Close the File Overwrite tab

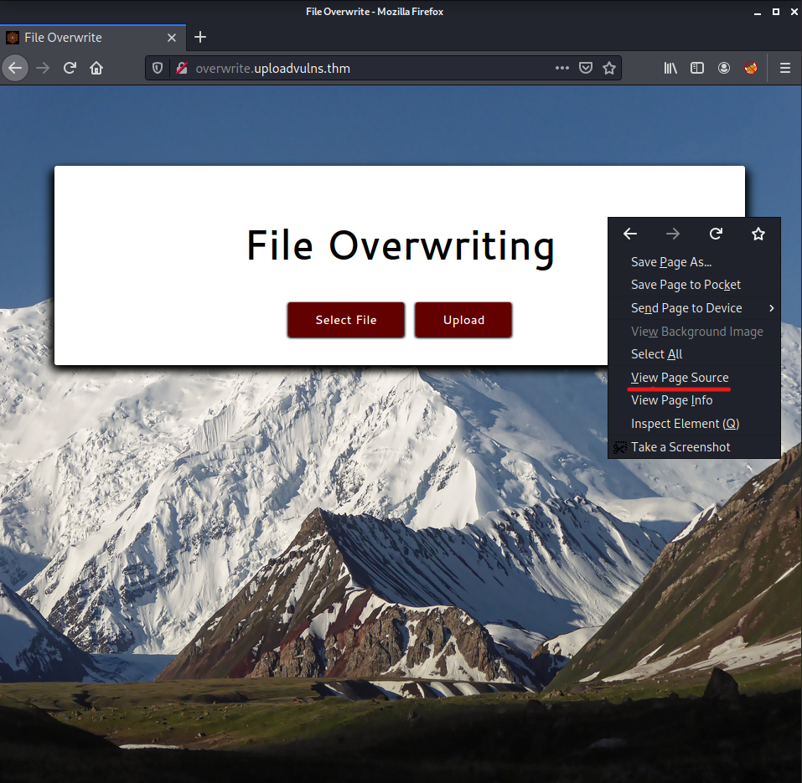click(172, 38)
